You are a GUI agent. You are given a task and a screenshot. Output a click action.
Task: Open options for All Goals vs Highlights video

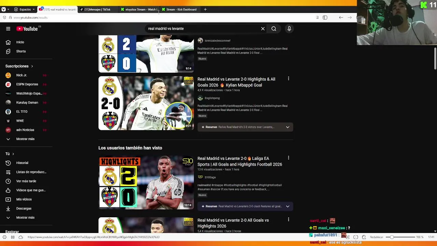click(288, 220)
